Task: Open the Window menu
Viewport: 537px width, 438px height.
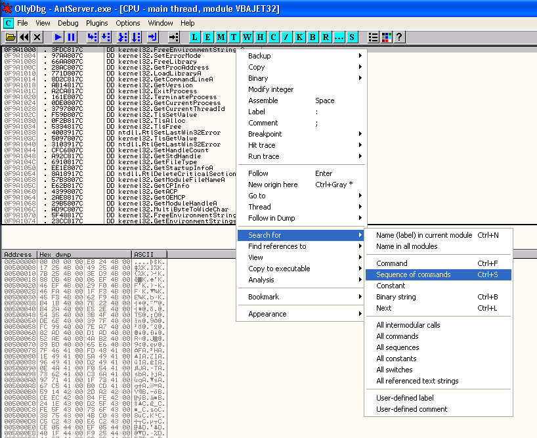Action: tap(160, 23)
